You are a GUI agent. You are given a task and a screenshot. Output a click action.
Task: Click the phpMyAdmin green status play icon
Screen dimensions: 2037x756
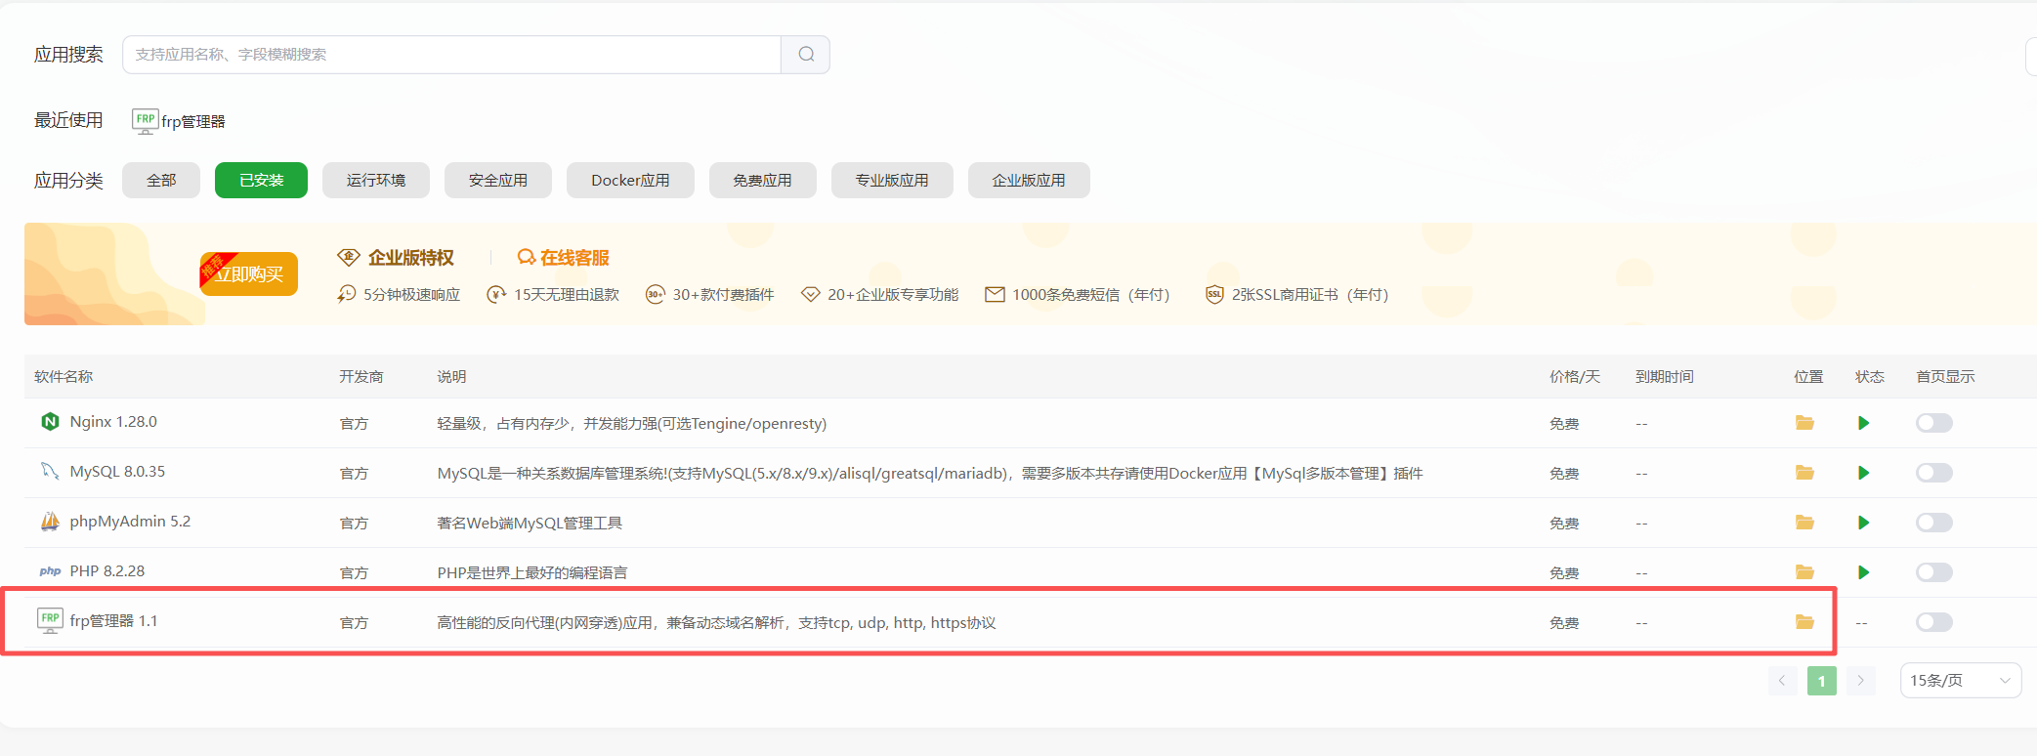pos(1863,523)
